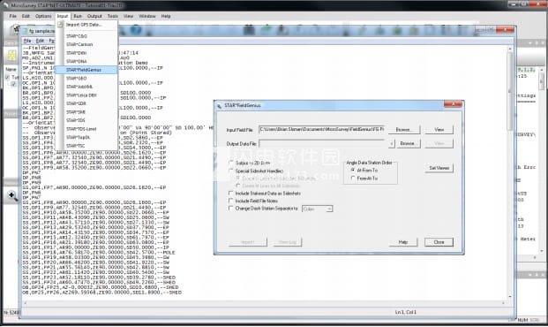548x327 pixels.
Task: Click the Input Field File path field
Action: [321, 130]
